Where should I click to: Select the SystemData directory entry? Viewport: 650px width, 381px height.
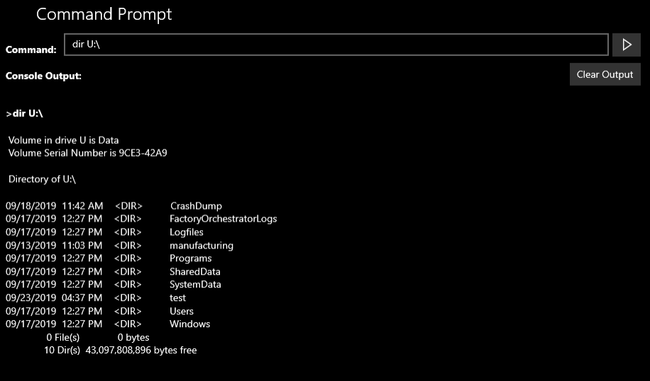pyautogui.click(x=195, y=285)
